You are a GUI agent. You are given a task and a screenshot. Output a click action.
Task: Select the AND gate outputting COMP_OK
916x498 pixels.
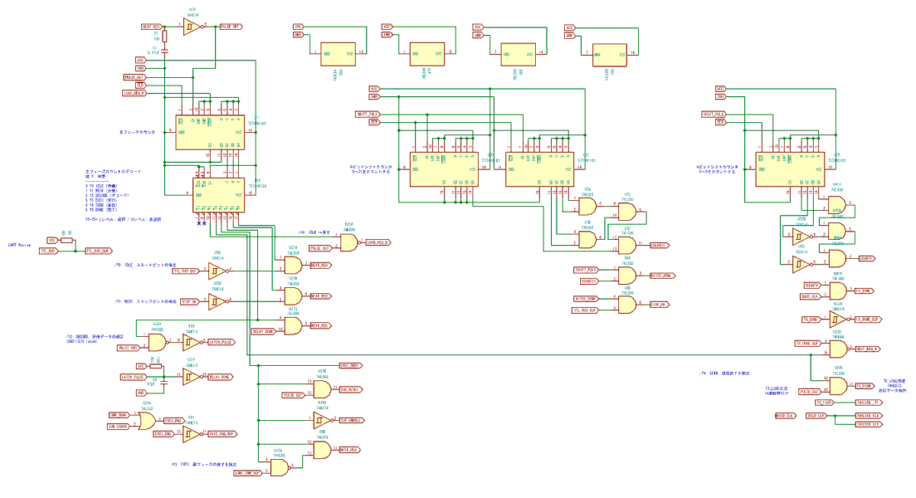pos(626,304)
